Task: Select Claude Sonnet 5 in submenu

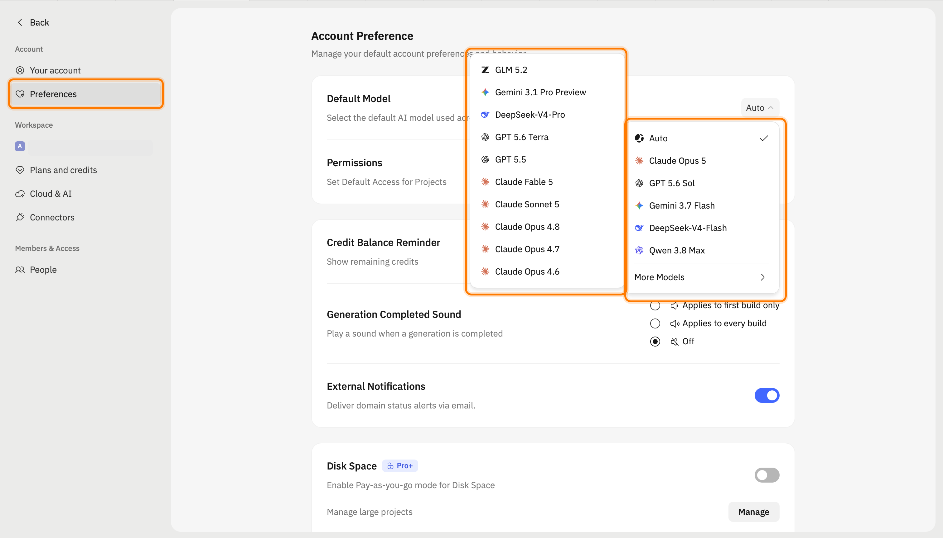Action: 547,204
